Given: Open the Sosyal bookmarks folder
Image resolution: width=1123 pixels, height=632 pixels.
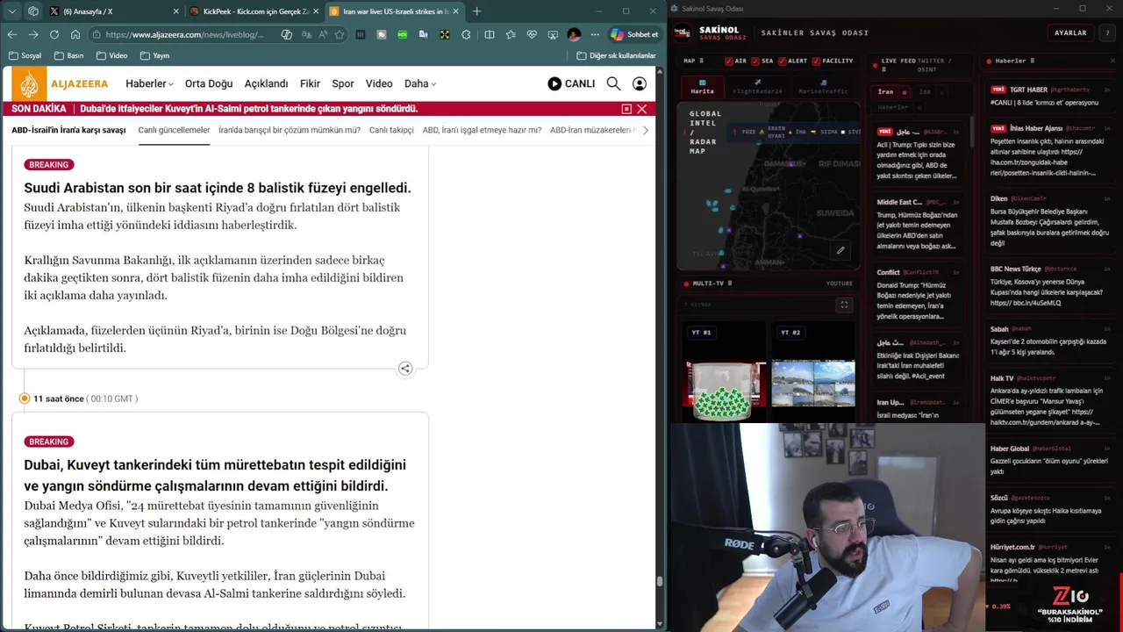Looking at the screenshot, I should pyautogui.click(x=25, y=55).
